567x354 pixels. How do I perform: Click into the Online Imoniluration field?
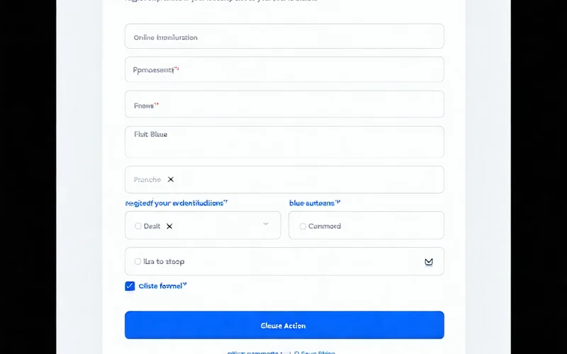coord(283,37)
